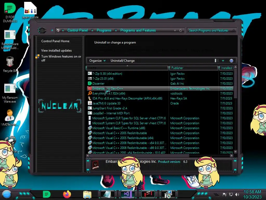Expand the address bar history dropdown

[x=175, y=30]
